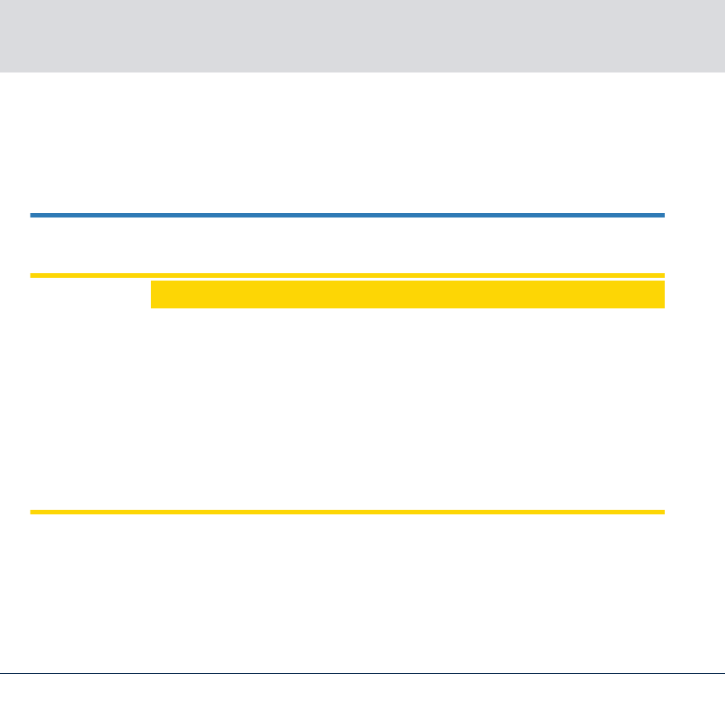
Task: Click the gray header banner
Action: click(x=362, y=36)
